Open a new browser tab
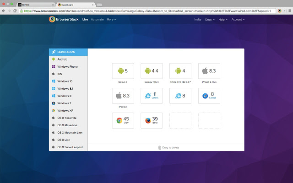This screenshot has height=183, width=293. (x=99, y=5)
